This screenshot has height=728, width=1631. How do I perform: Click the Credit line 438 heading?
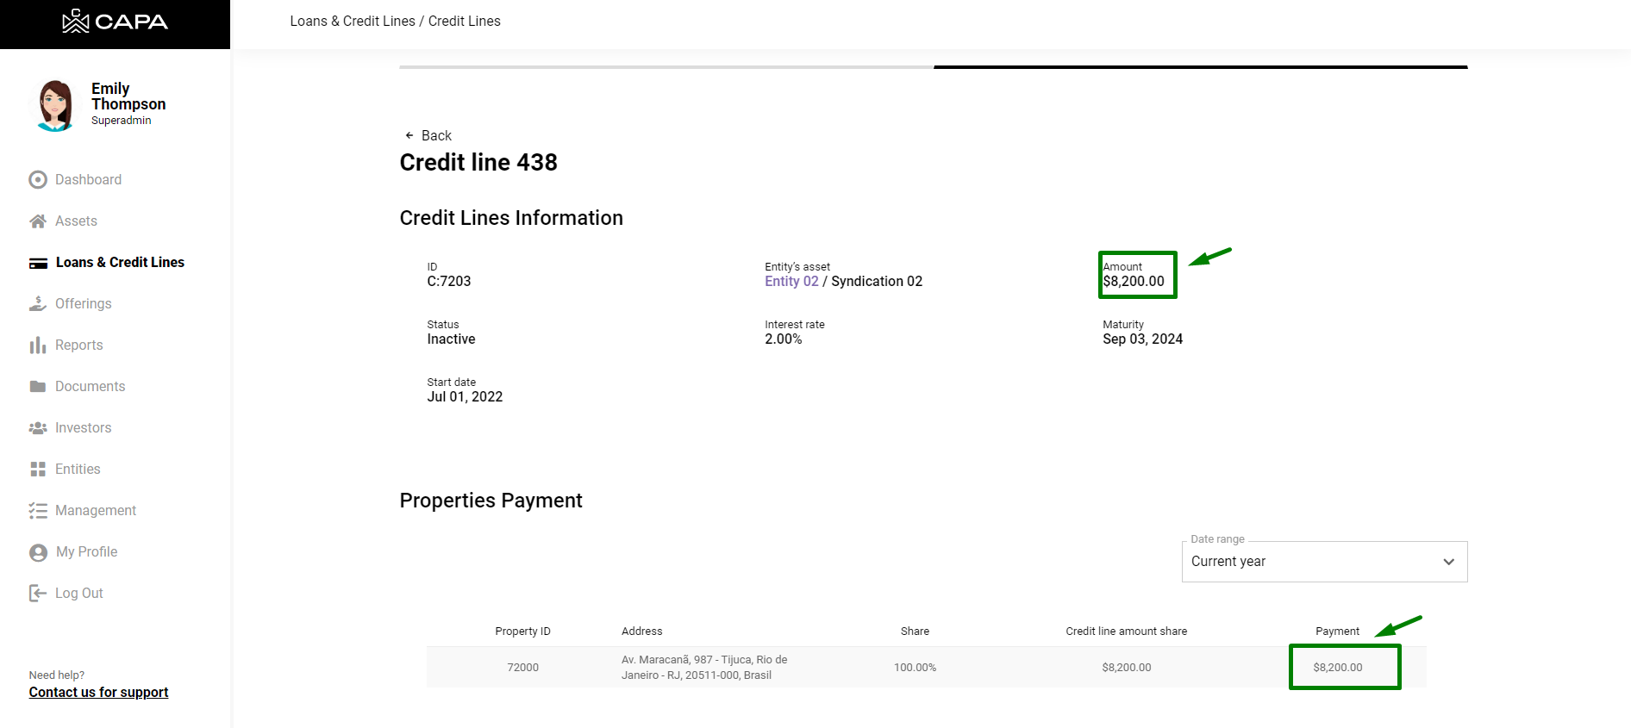[478, 162]
